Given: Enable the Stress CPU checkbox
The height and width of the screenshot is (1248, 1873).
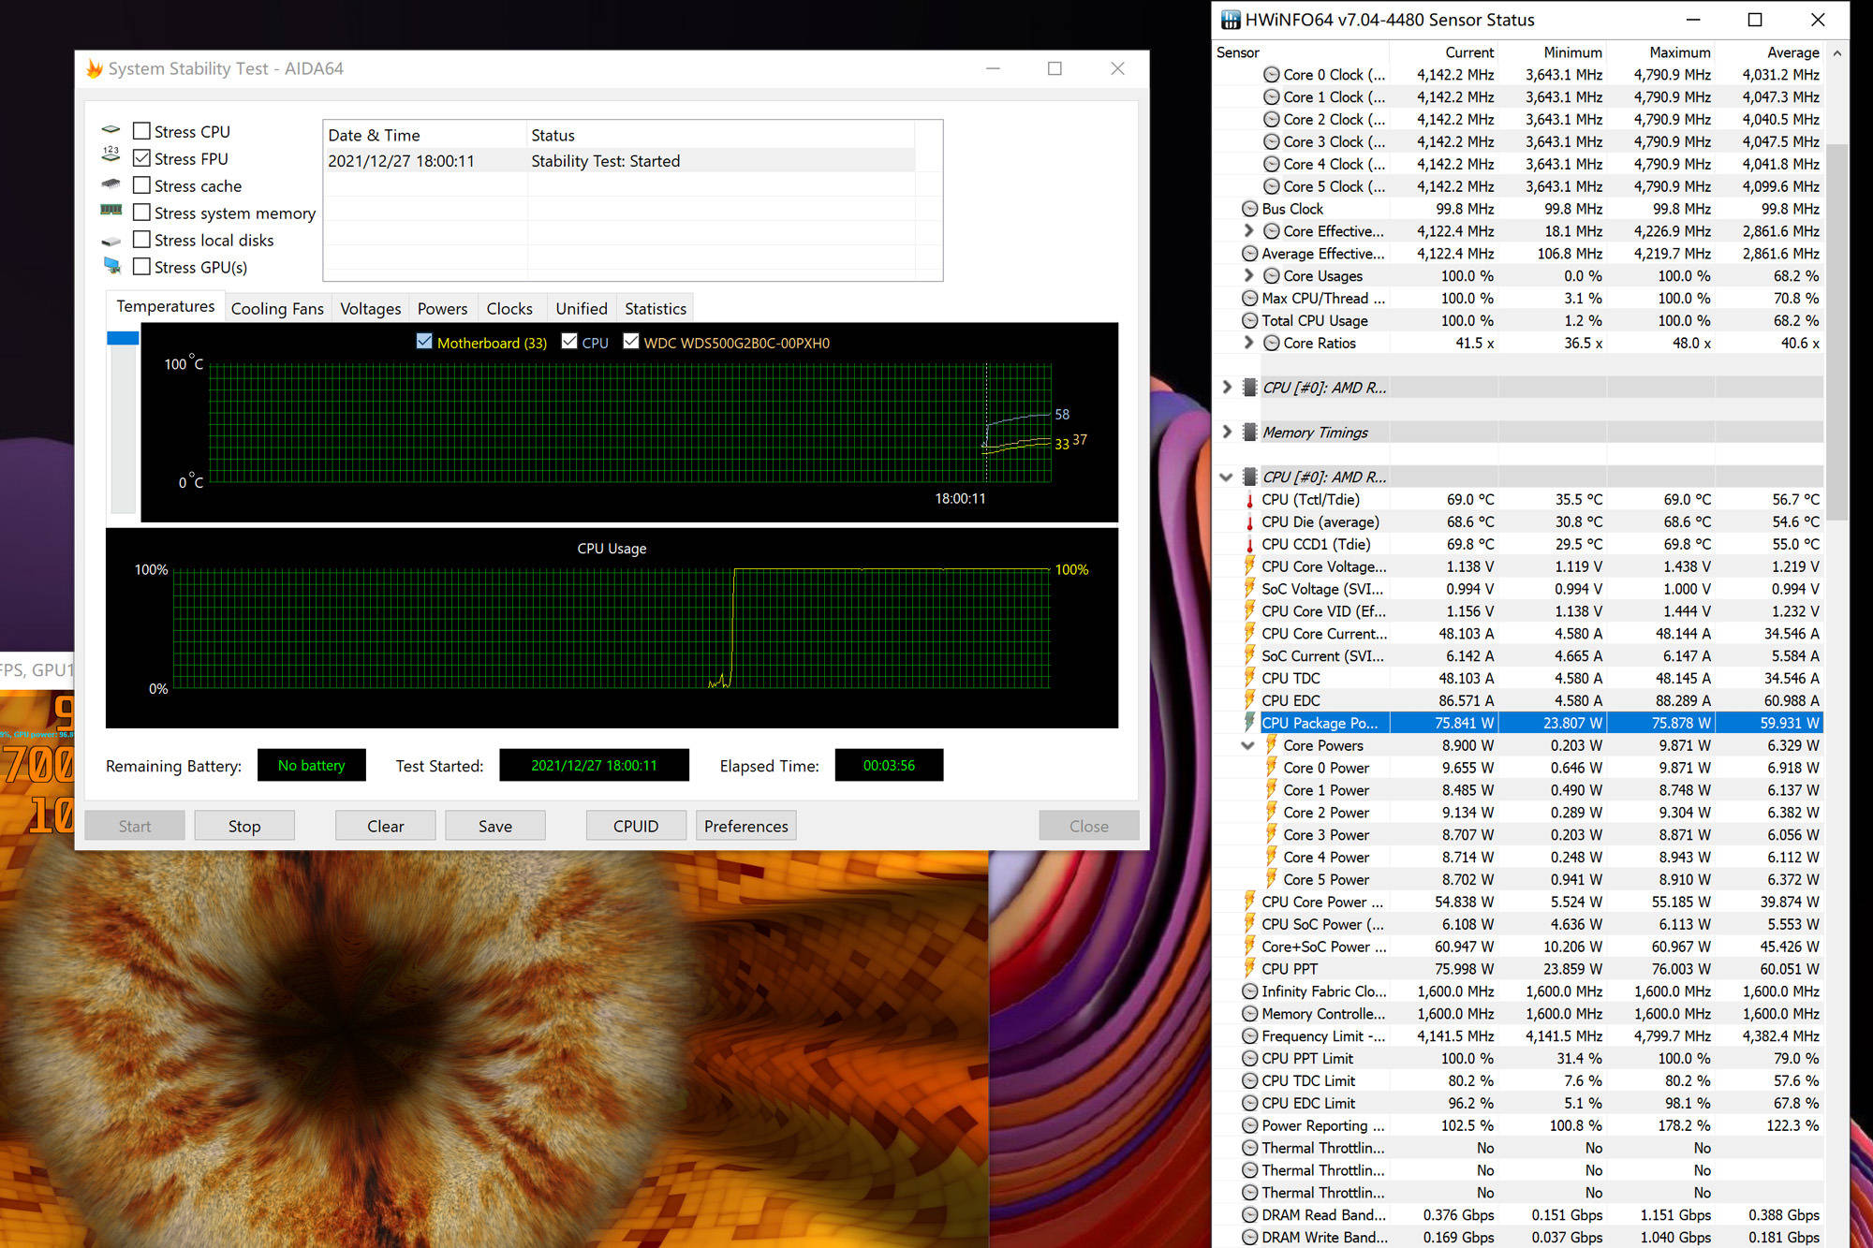Looking at the screenshot, I should pyautogui.click(x=141, y=131).
